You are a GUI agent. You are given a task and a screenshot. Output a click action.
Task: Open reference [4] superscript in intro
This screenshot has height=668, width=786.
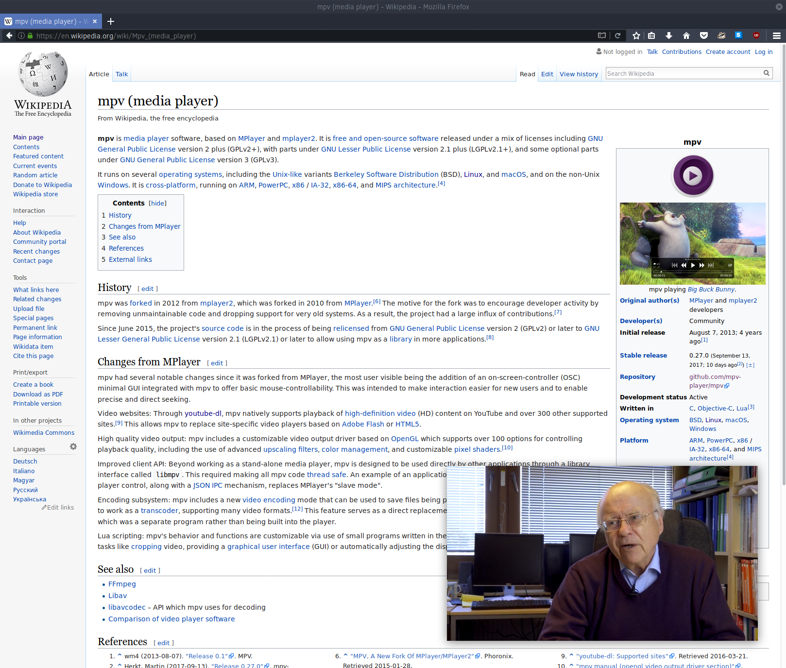441,184
